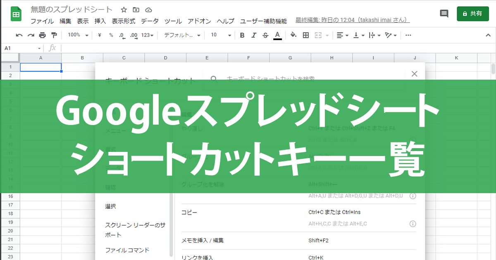This screenshot has width=496, height=260.
Task: Open the アドオン menu
Action: pos(199,21)
